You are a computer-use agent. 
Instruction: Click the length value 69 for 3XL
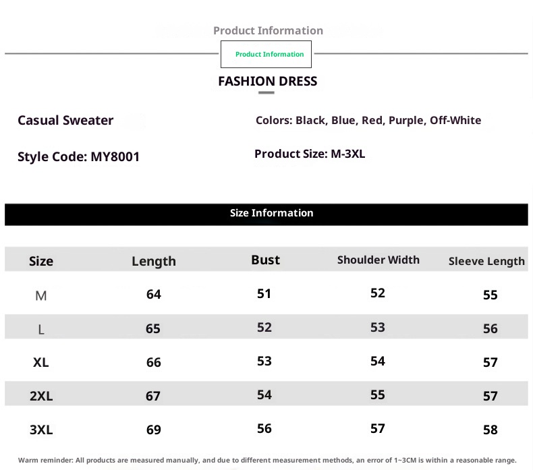153,430
